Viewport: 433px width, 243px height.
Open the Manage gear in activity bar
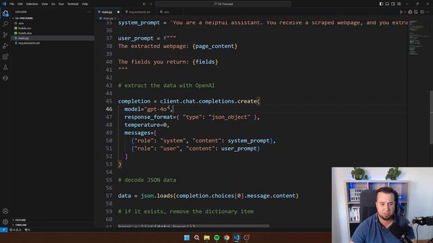tap(5, 221)
